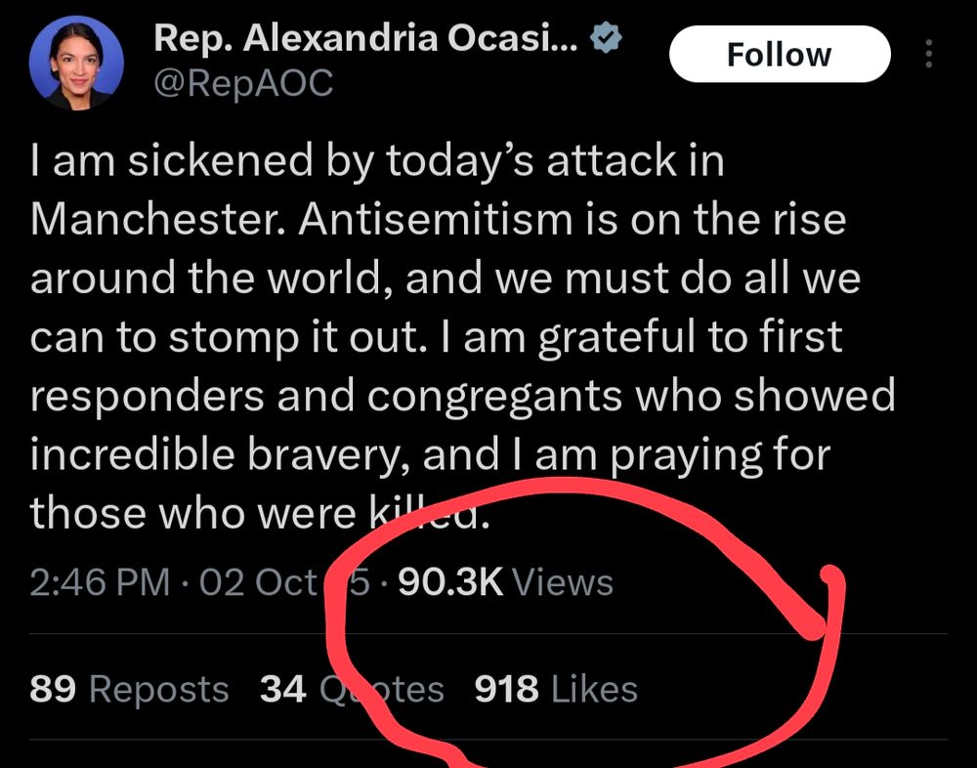Click the number 918 before Likes

click(506, 690)
